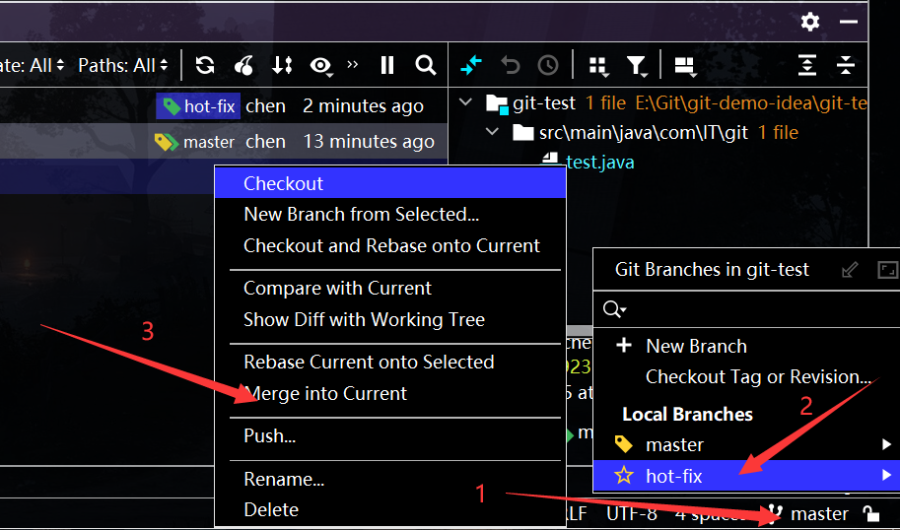
Task: Collapse the git-test root node arrow
Action: (x=466, y=102)
